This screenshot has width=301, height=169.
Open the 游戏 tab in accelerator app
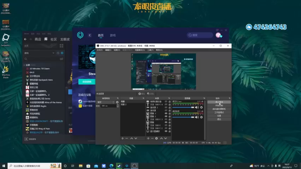[112, 35]
